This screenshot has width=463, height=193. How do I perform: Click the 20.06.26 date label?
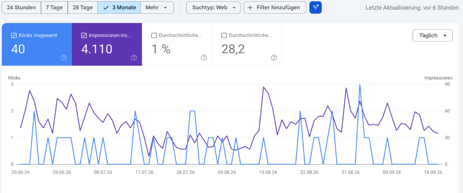click(20, 173)
